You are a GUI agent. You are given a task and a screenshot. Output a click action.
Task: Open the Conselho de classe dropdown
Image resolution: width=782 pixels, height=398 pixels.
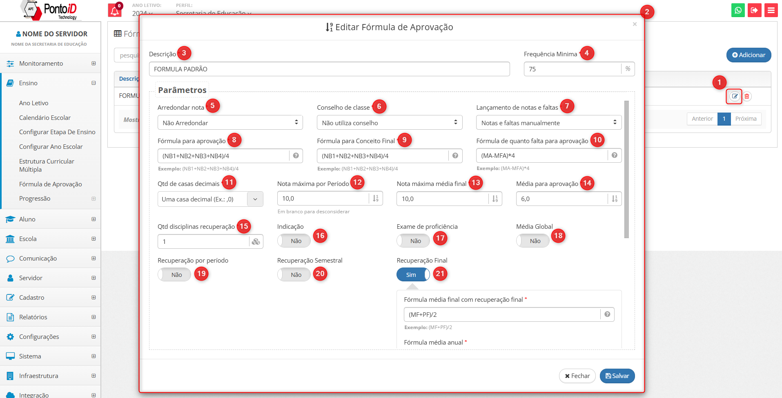pos(389,123)
